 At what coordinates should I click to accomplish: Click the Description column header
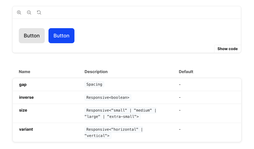[x=96, y=72]
